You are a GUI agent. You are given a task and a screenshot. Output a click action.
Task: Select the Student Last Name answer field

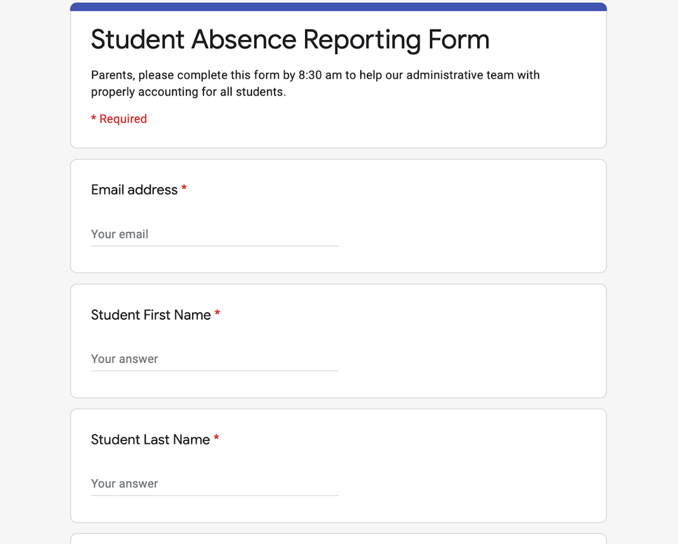(x=214, y=484)
